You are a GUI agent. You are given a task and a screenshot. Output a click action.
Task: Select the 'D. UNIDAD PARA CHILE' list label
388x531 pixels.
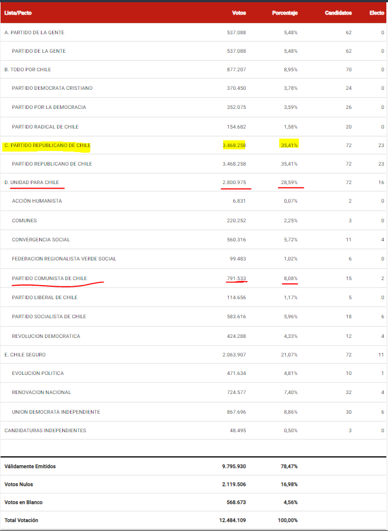(x=32, y=182)
